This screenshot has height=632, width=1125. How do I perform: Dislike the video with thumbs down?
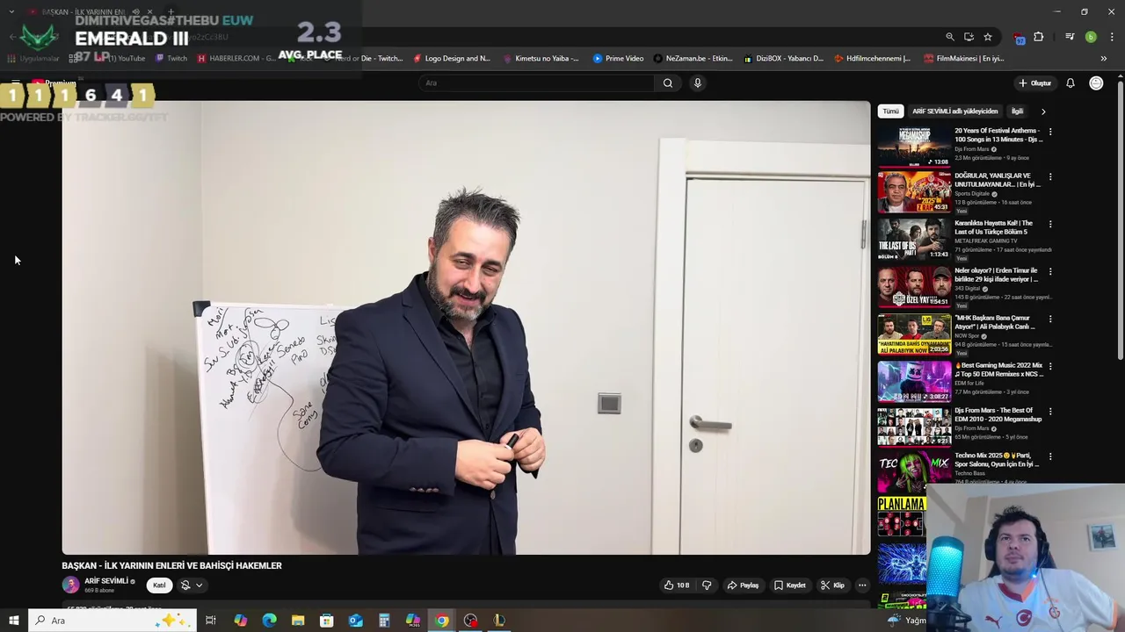tap(707, 585)
